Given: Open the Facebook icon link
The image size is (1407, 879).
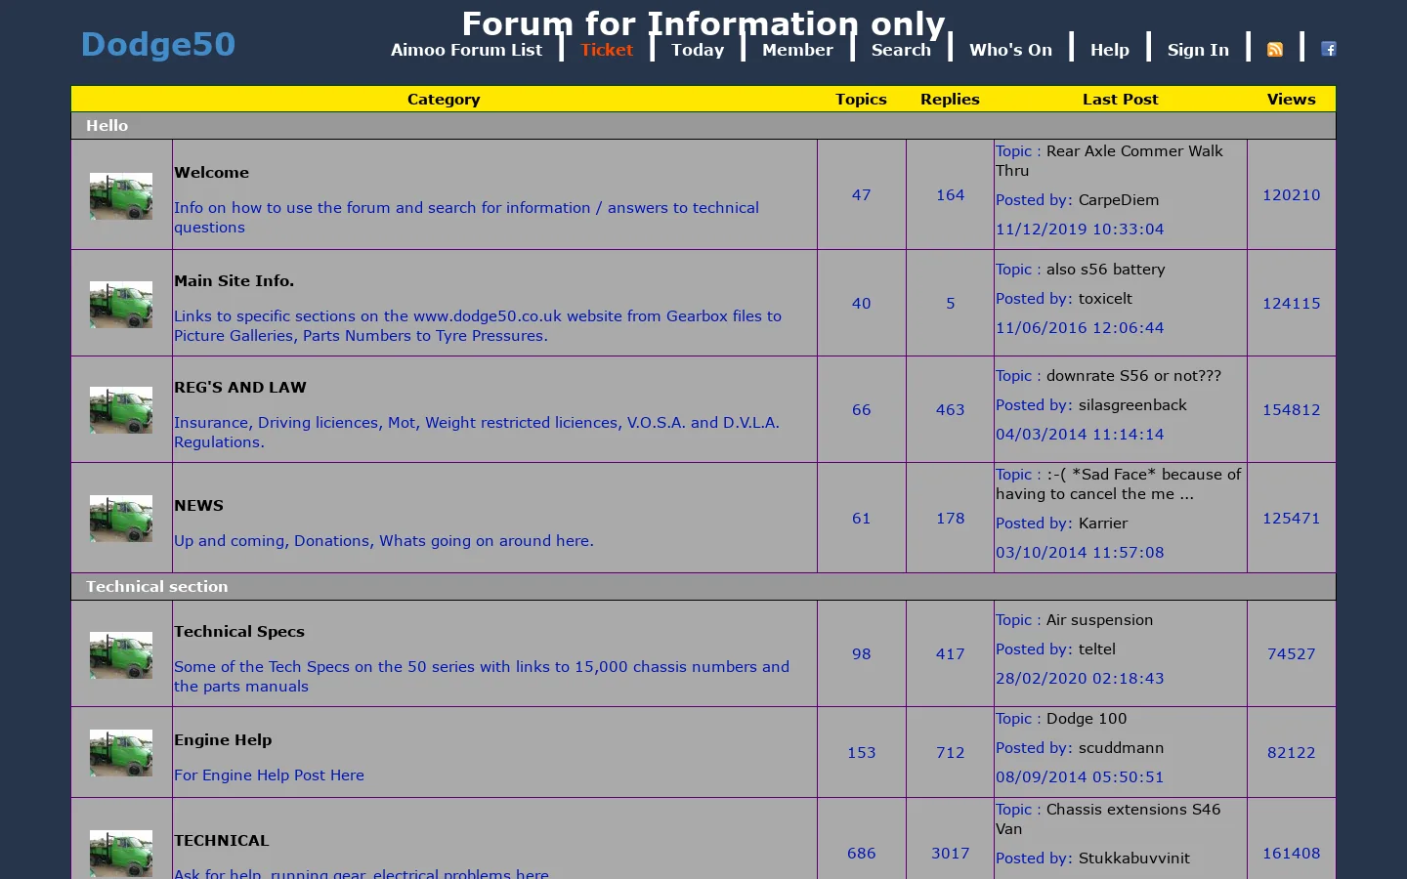Looking at the screenshot, I should point(1329,49).
